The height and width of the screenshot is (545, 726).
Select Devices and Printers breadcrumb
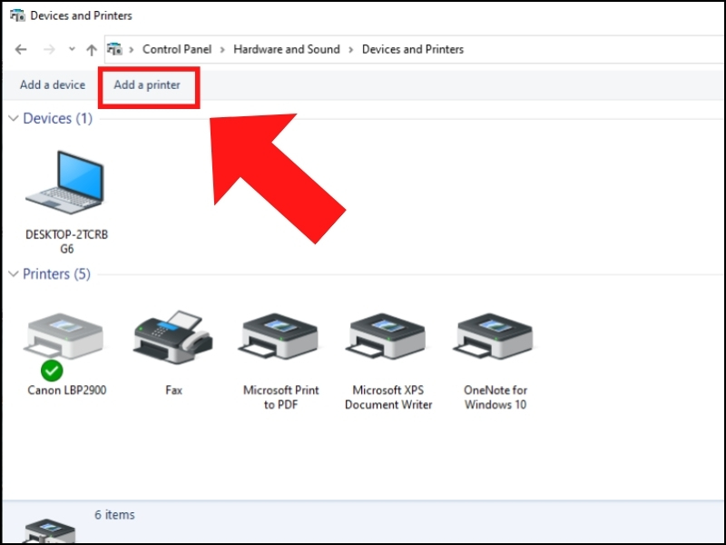(x=413, y=49)
